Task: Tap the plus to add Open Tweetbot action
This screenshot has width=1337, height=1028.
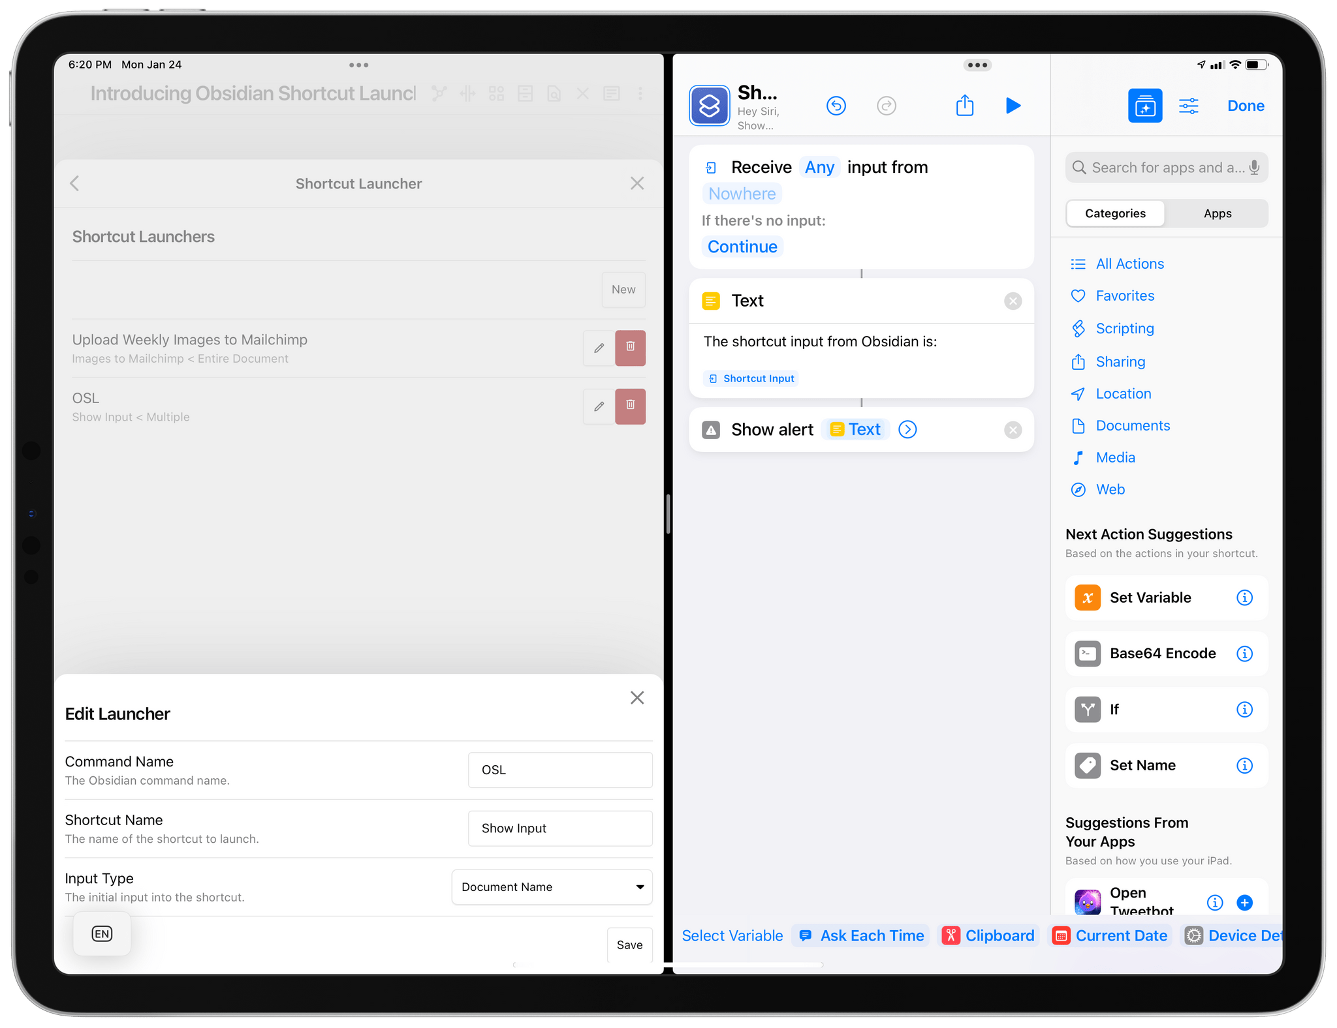Action: pos(1244,903)
